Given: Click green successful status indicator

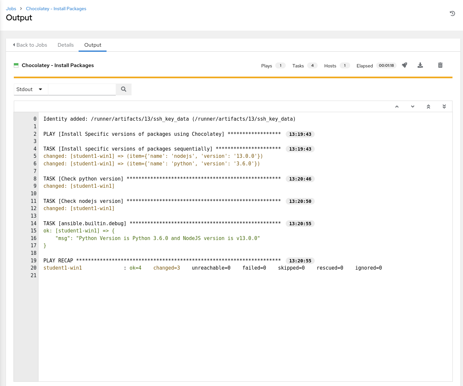Looking at the screenshot, I should [x=16, y=65].
